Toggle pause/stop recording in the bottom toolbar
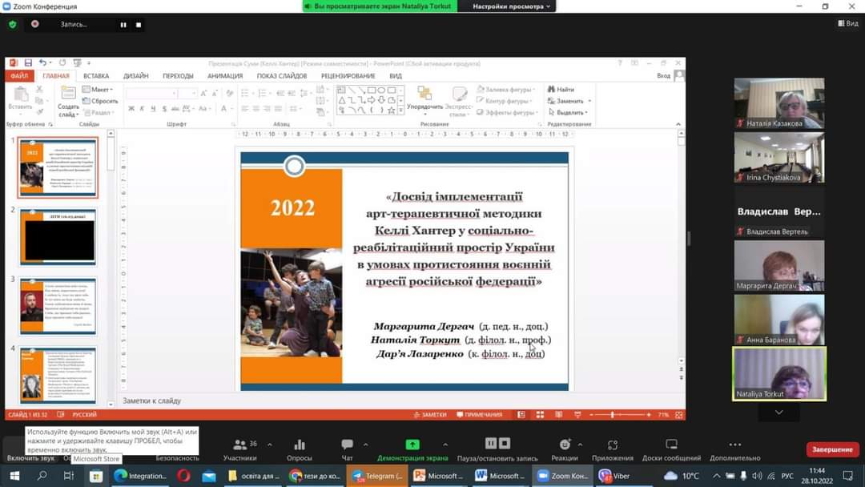Image resolution: width=865 pixels, height=487 pixels. (497, 445)
